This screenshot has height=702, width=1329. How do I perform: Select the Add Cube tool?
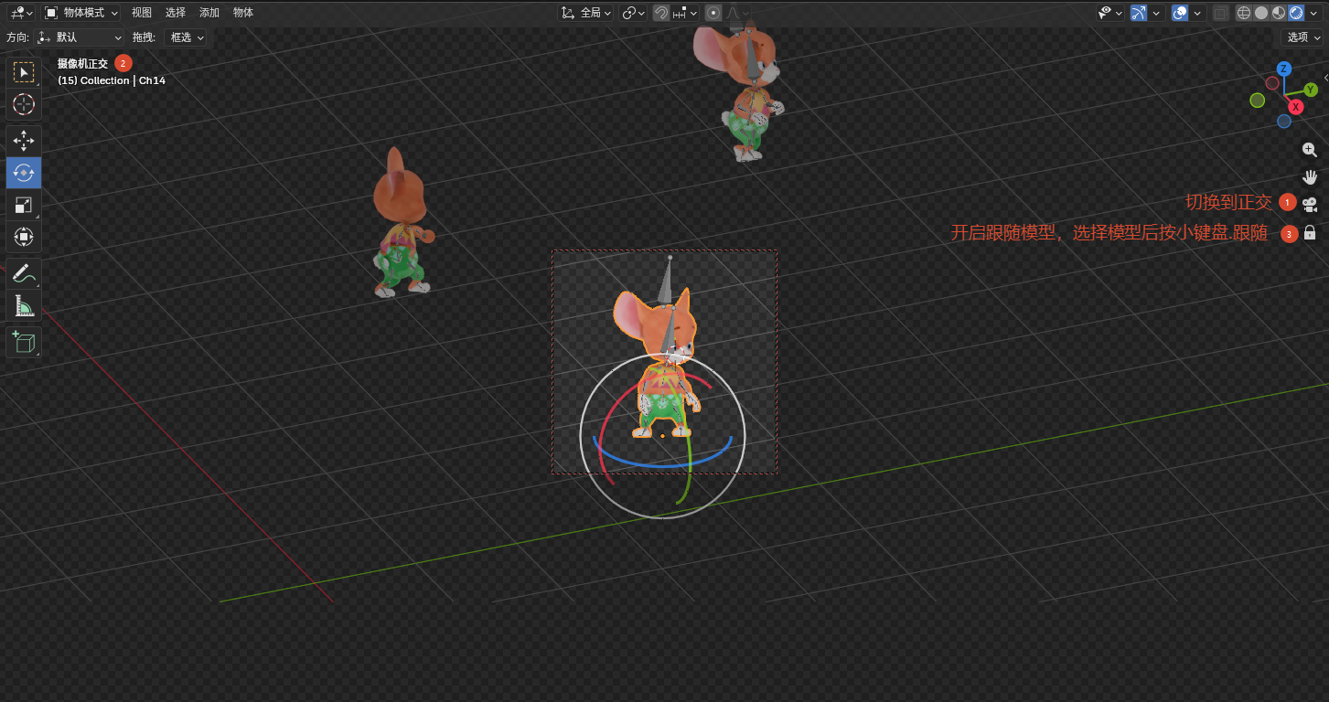pos(24,342)
